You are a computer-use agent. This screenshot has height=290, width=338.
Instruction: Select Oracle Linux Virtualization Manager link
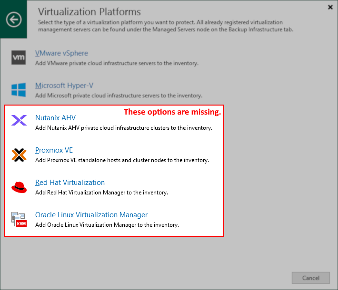91,214
